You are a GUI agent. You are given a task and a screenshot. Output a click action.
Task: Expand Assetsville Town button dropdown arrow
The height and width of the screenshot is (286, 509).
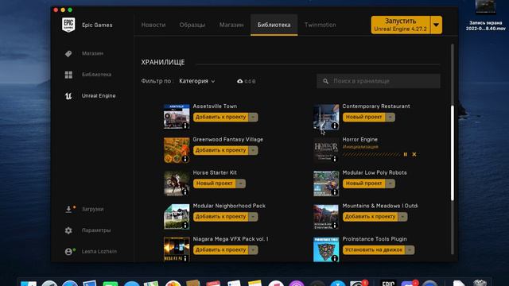point(253,117)
